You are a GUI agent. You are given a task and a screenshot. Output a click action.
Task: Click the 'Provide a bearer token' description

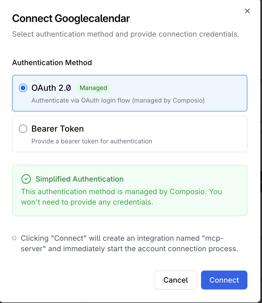pyautogui.click(x=92, y=141)
